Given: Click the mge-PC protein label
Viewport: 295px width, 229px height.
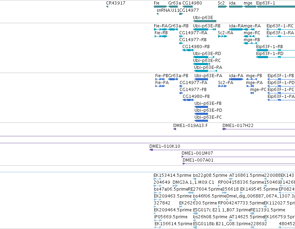Looking at the screenshot, I should click(x=258, y=90).
